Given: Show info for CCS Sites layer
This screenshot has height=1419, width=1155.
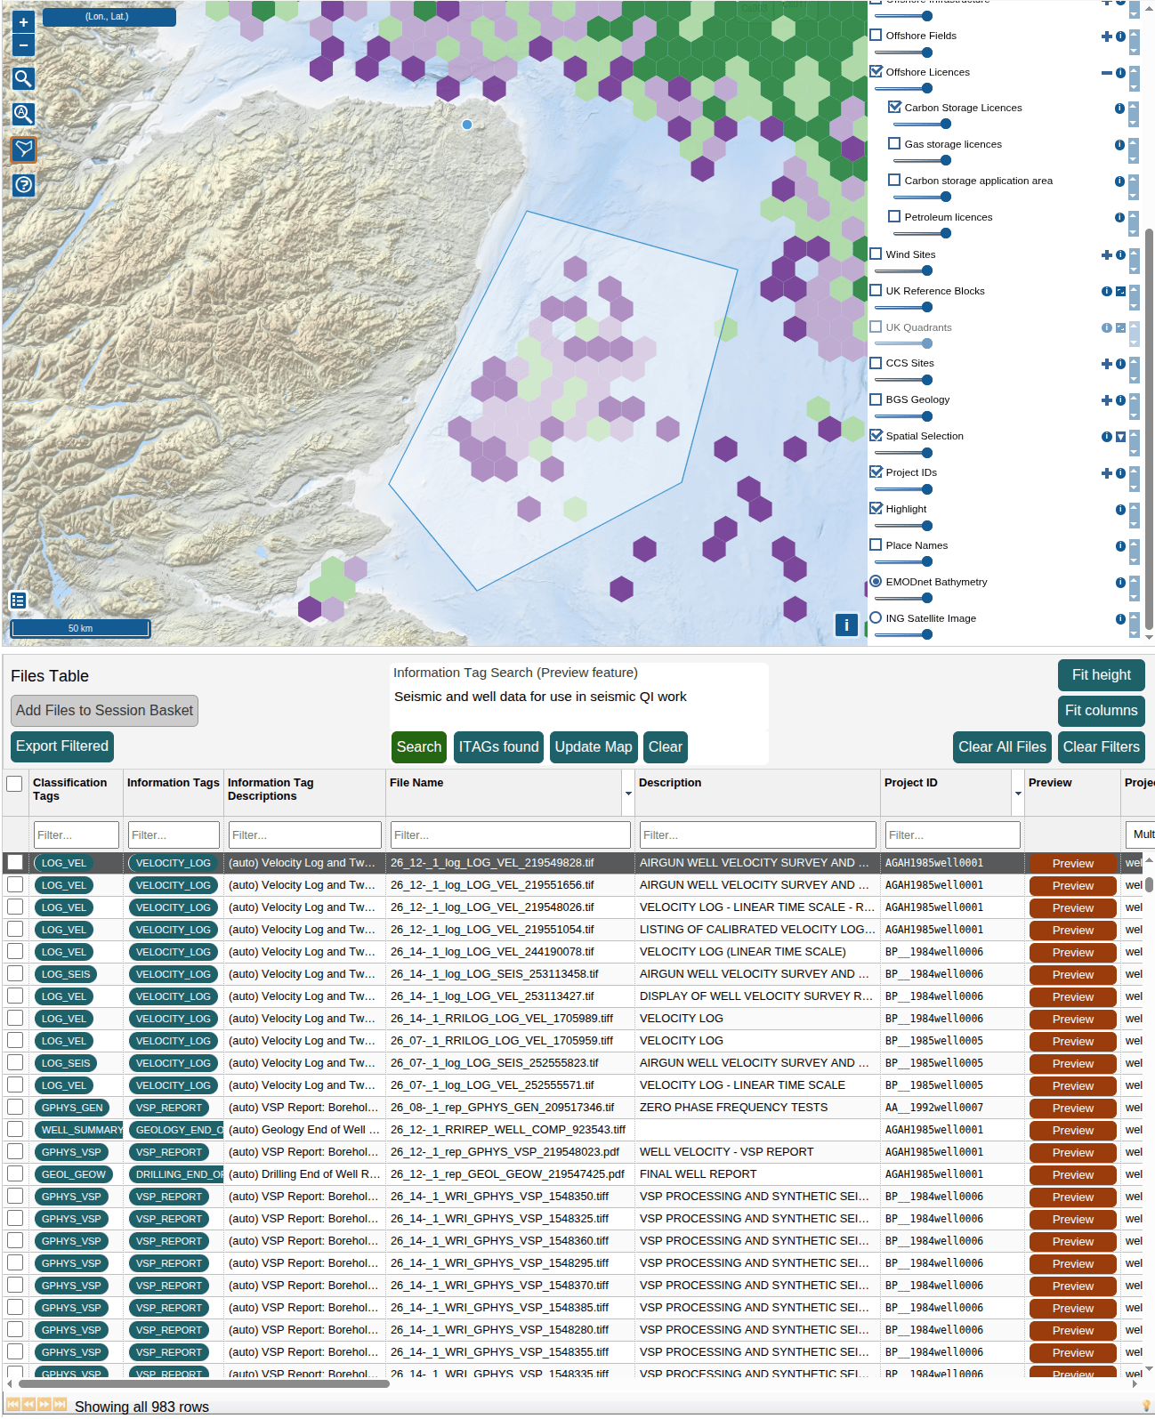Looking at the screenshot, I should coord(1120,364).
